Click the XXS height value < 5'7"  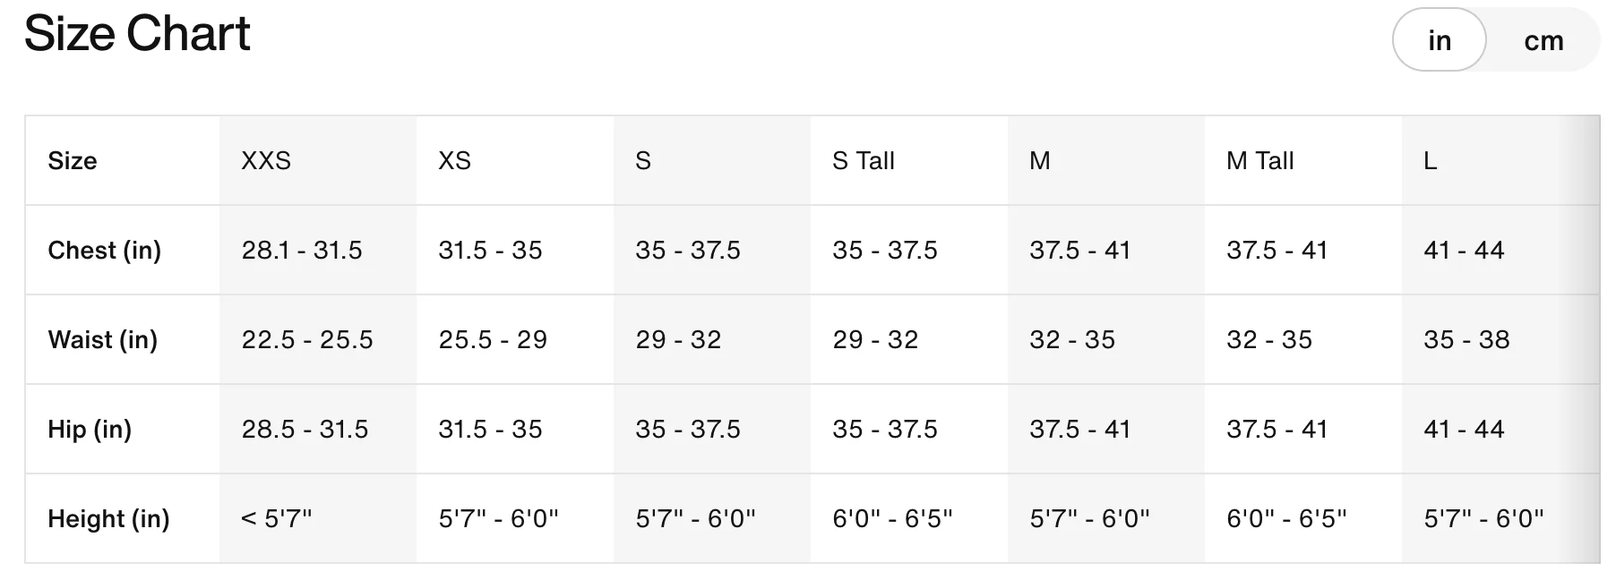[277, 519]
